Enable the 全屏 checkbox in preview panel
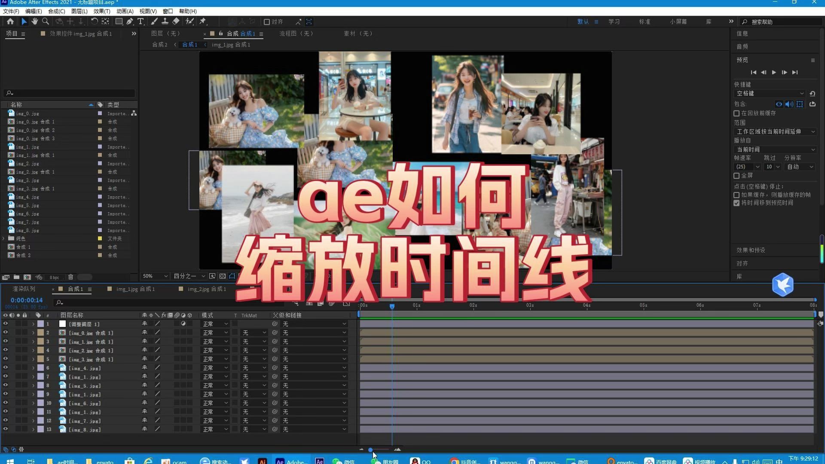 pos(736,176)
